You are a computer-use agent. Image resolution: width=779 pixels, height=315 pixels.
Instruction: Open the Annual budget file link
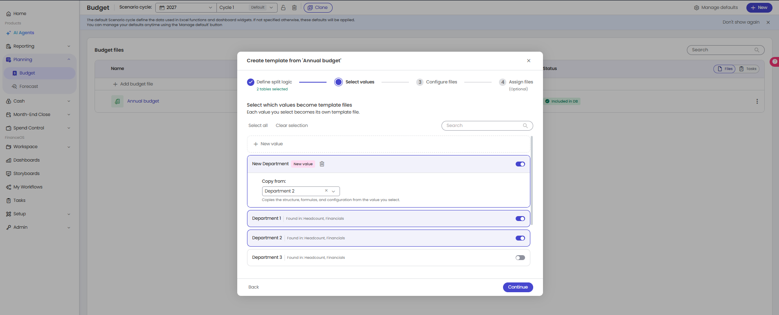coord(143,101)
